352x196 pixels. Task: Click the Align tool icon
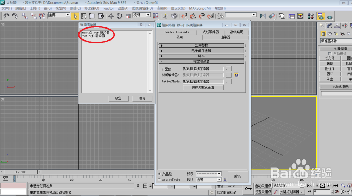(x=271, y=16)
